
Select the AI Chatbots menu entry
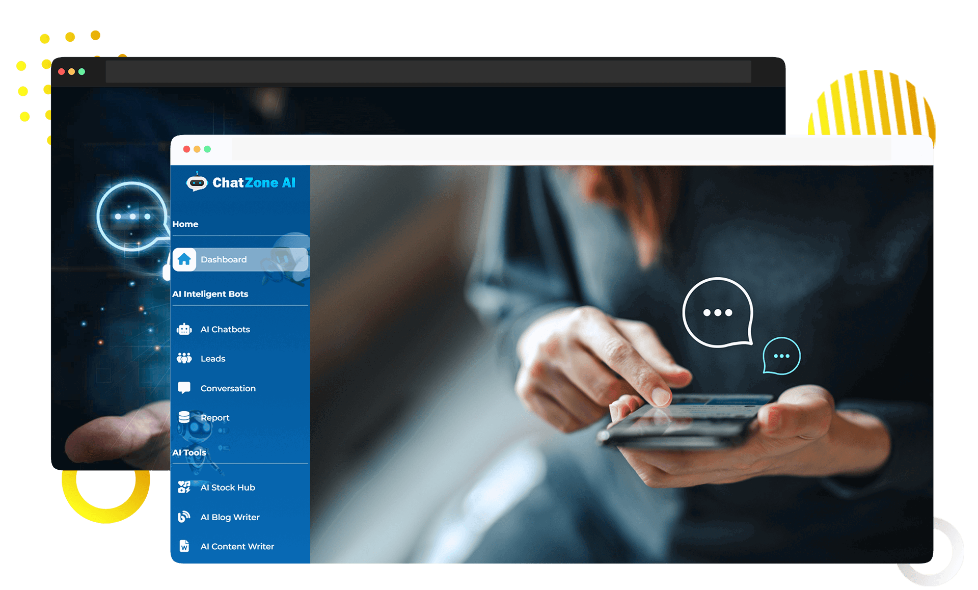[x=225, y=329]
